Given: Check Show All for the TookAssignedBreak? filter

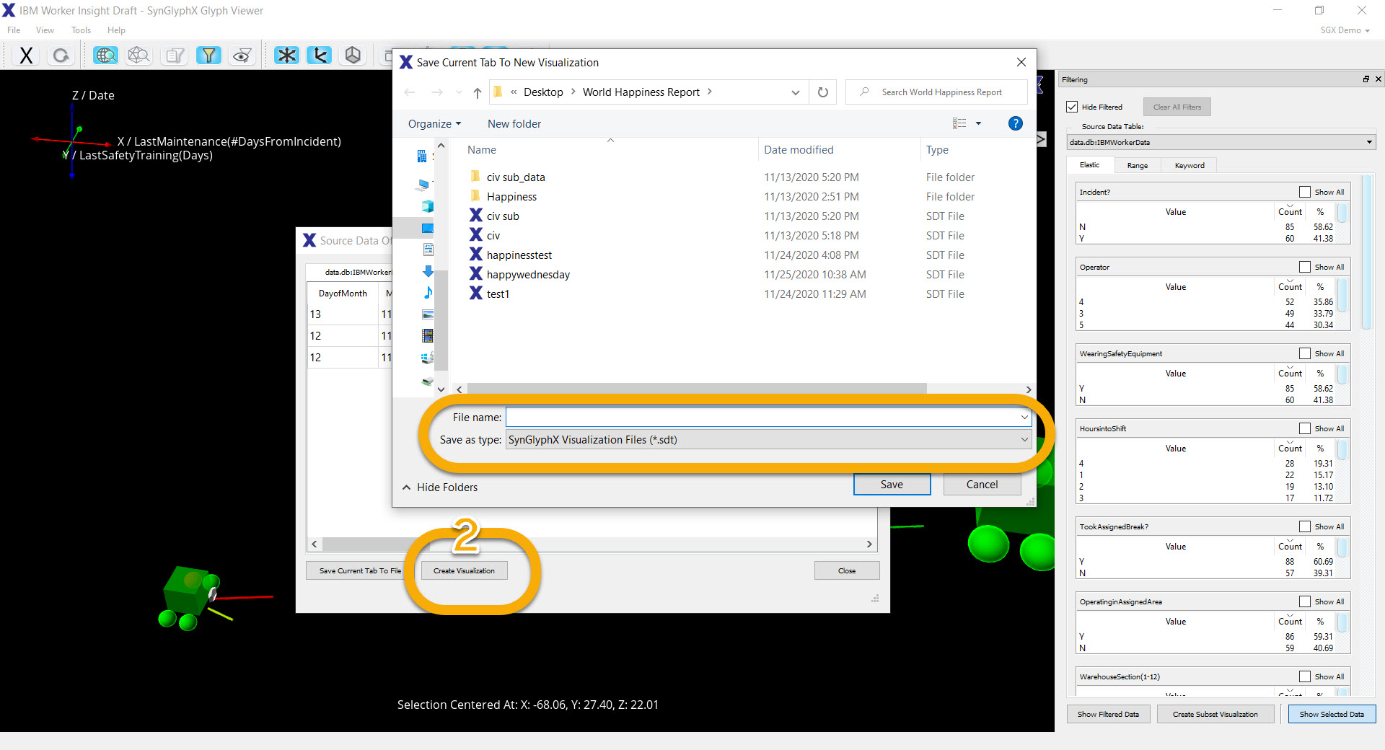Looking at the screenshot, I should click(1304, 526).
